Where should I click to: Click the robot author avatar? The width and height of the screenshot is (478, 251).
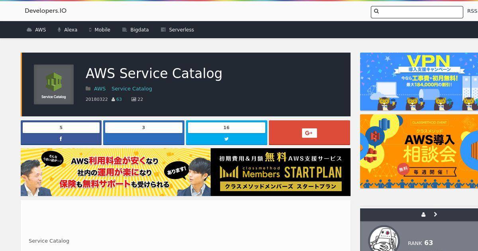(x=384, y=239)
